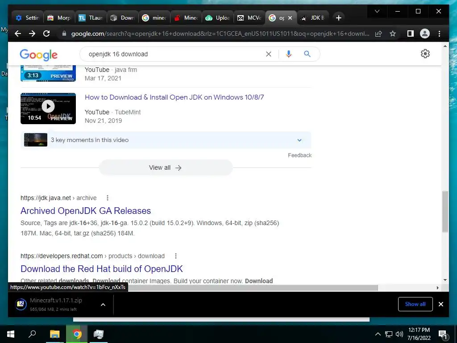Click the https://jdk.java.net breadcrumb text
This screenshot has width=457, height=343.
point(46,198)
